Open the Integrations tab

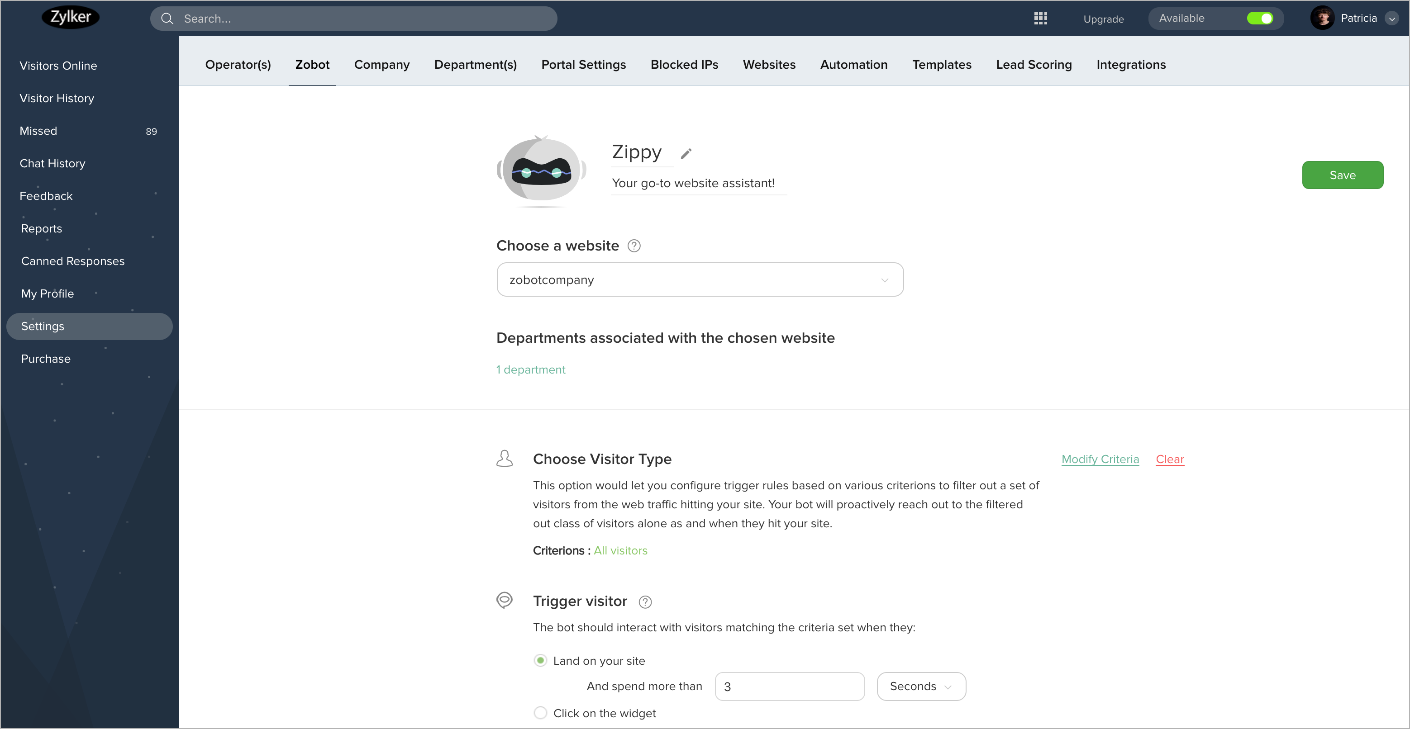tap(1131, 65)
